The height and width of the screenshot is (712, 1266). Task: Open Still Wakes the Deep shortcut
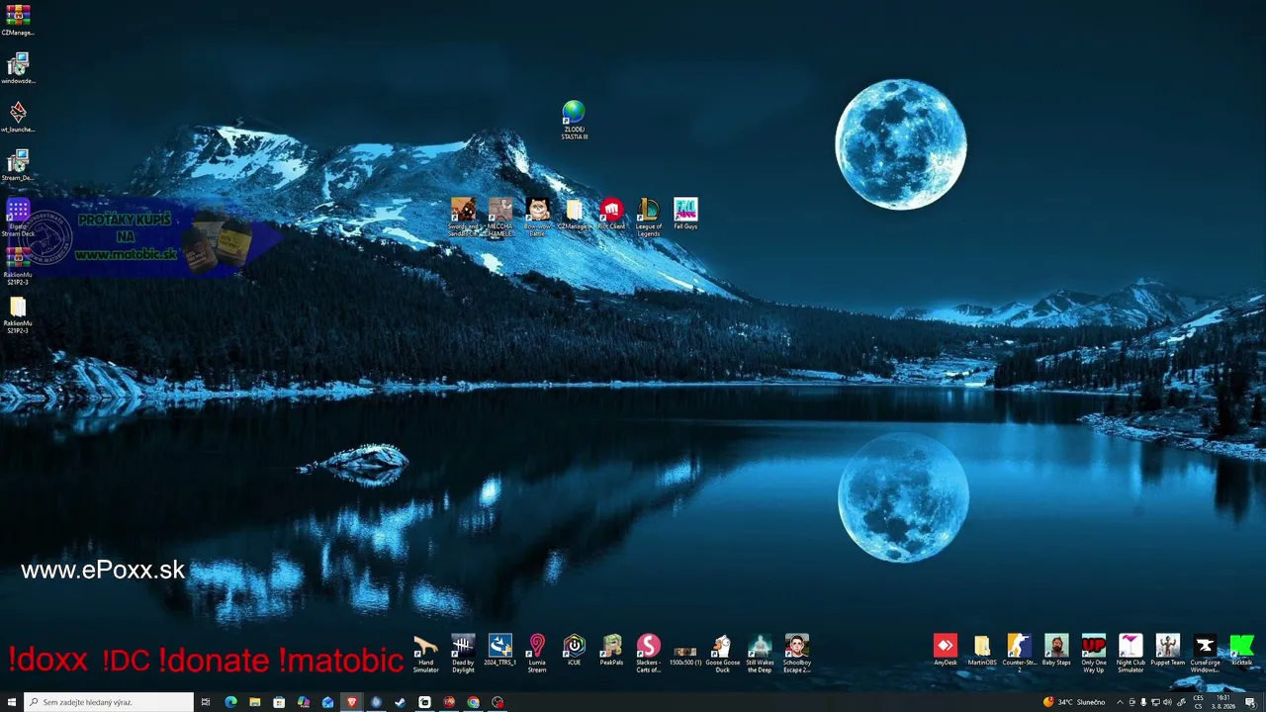pyautogui.click(x=760, y=654)
